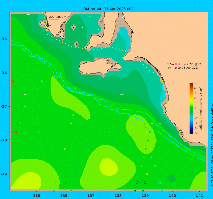
Task: Click the colorbar tick label '0'
Action: (x=195, y=108)
